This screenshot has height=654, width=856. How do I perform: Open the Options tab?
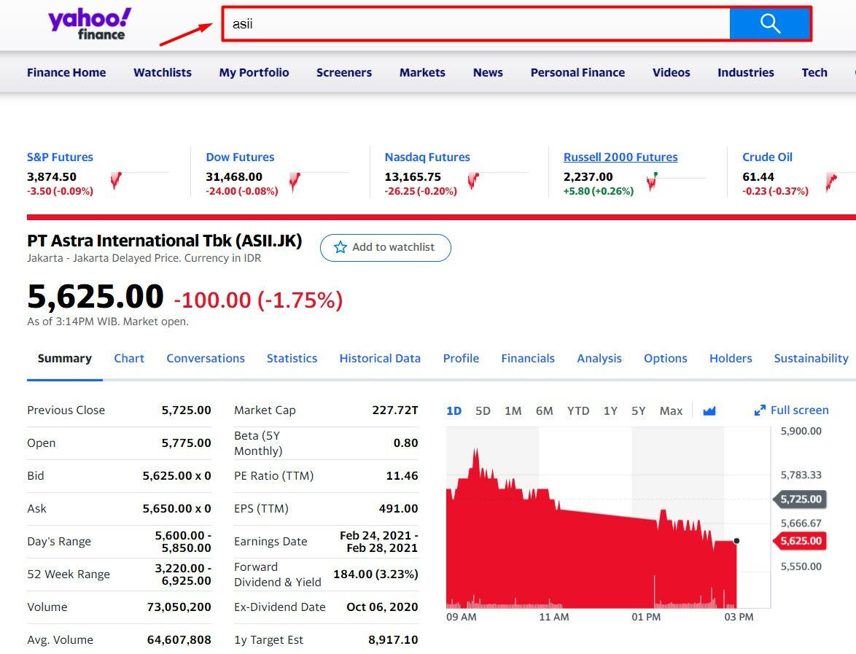(x=666, y=359)
